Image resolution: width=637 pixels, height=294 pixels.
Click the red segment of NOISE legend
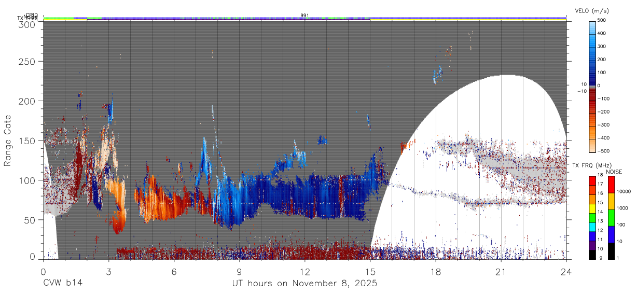pyautogui.click(x=611, y=185)
